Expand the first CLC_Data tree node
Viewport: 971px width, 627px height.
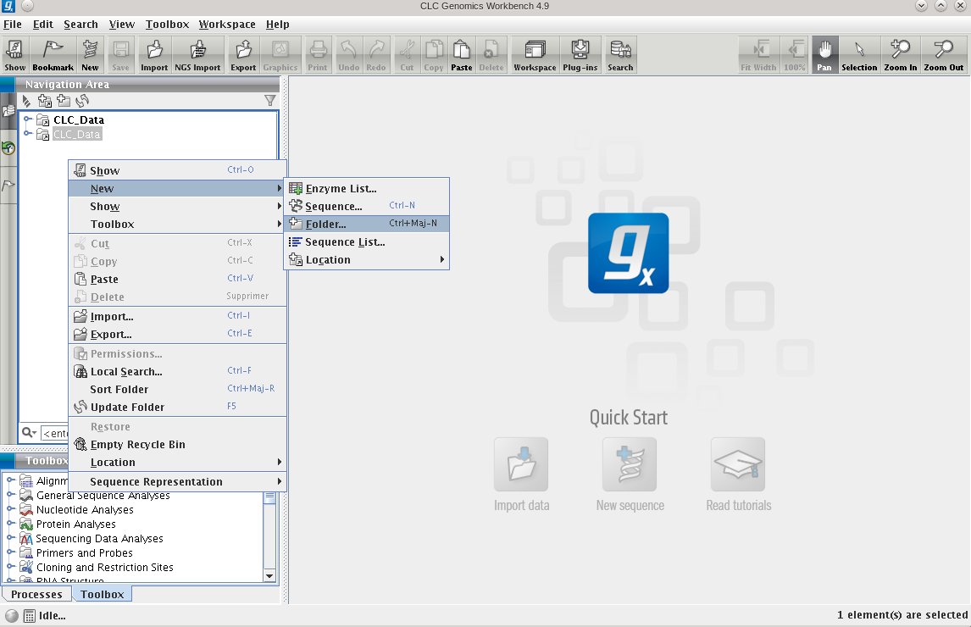27,119
